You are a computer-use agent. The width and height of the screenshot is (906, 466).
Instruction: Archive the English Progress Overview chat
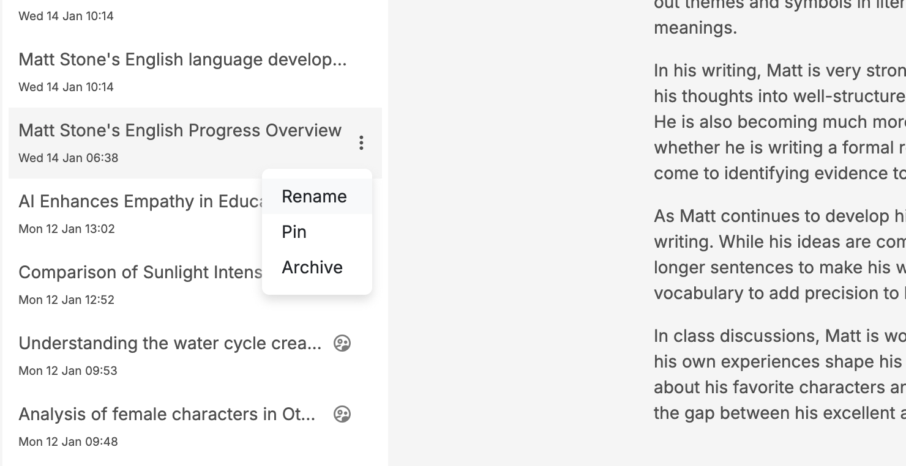(x=312, y=267)
